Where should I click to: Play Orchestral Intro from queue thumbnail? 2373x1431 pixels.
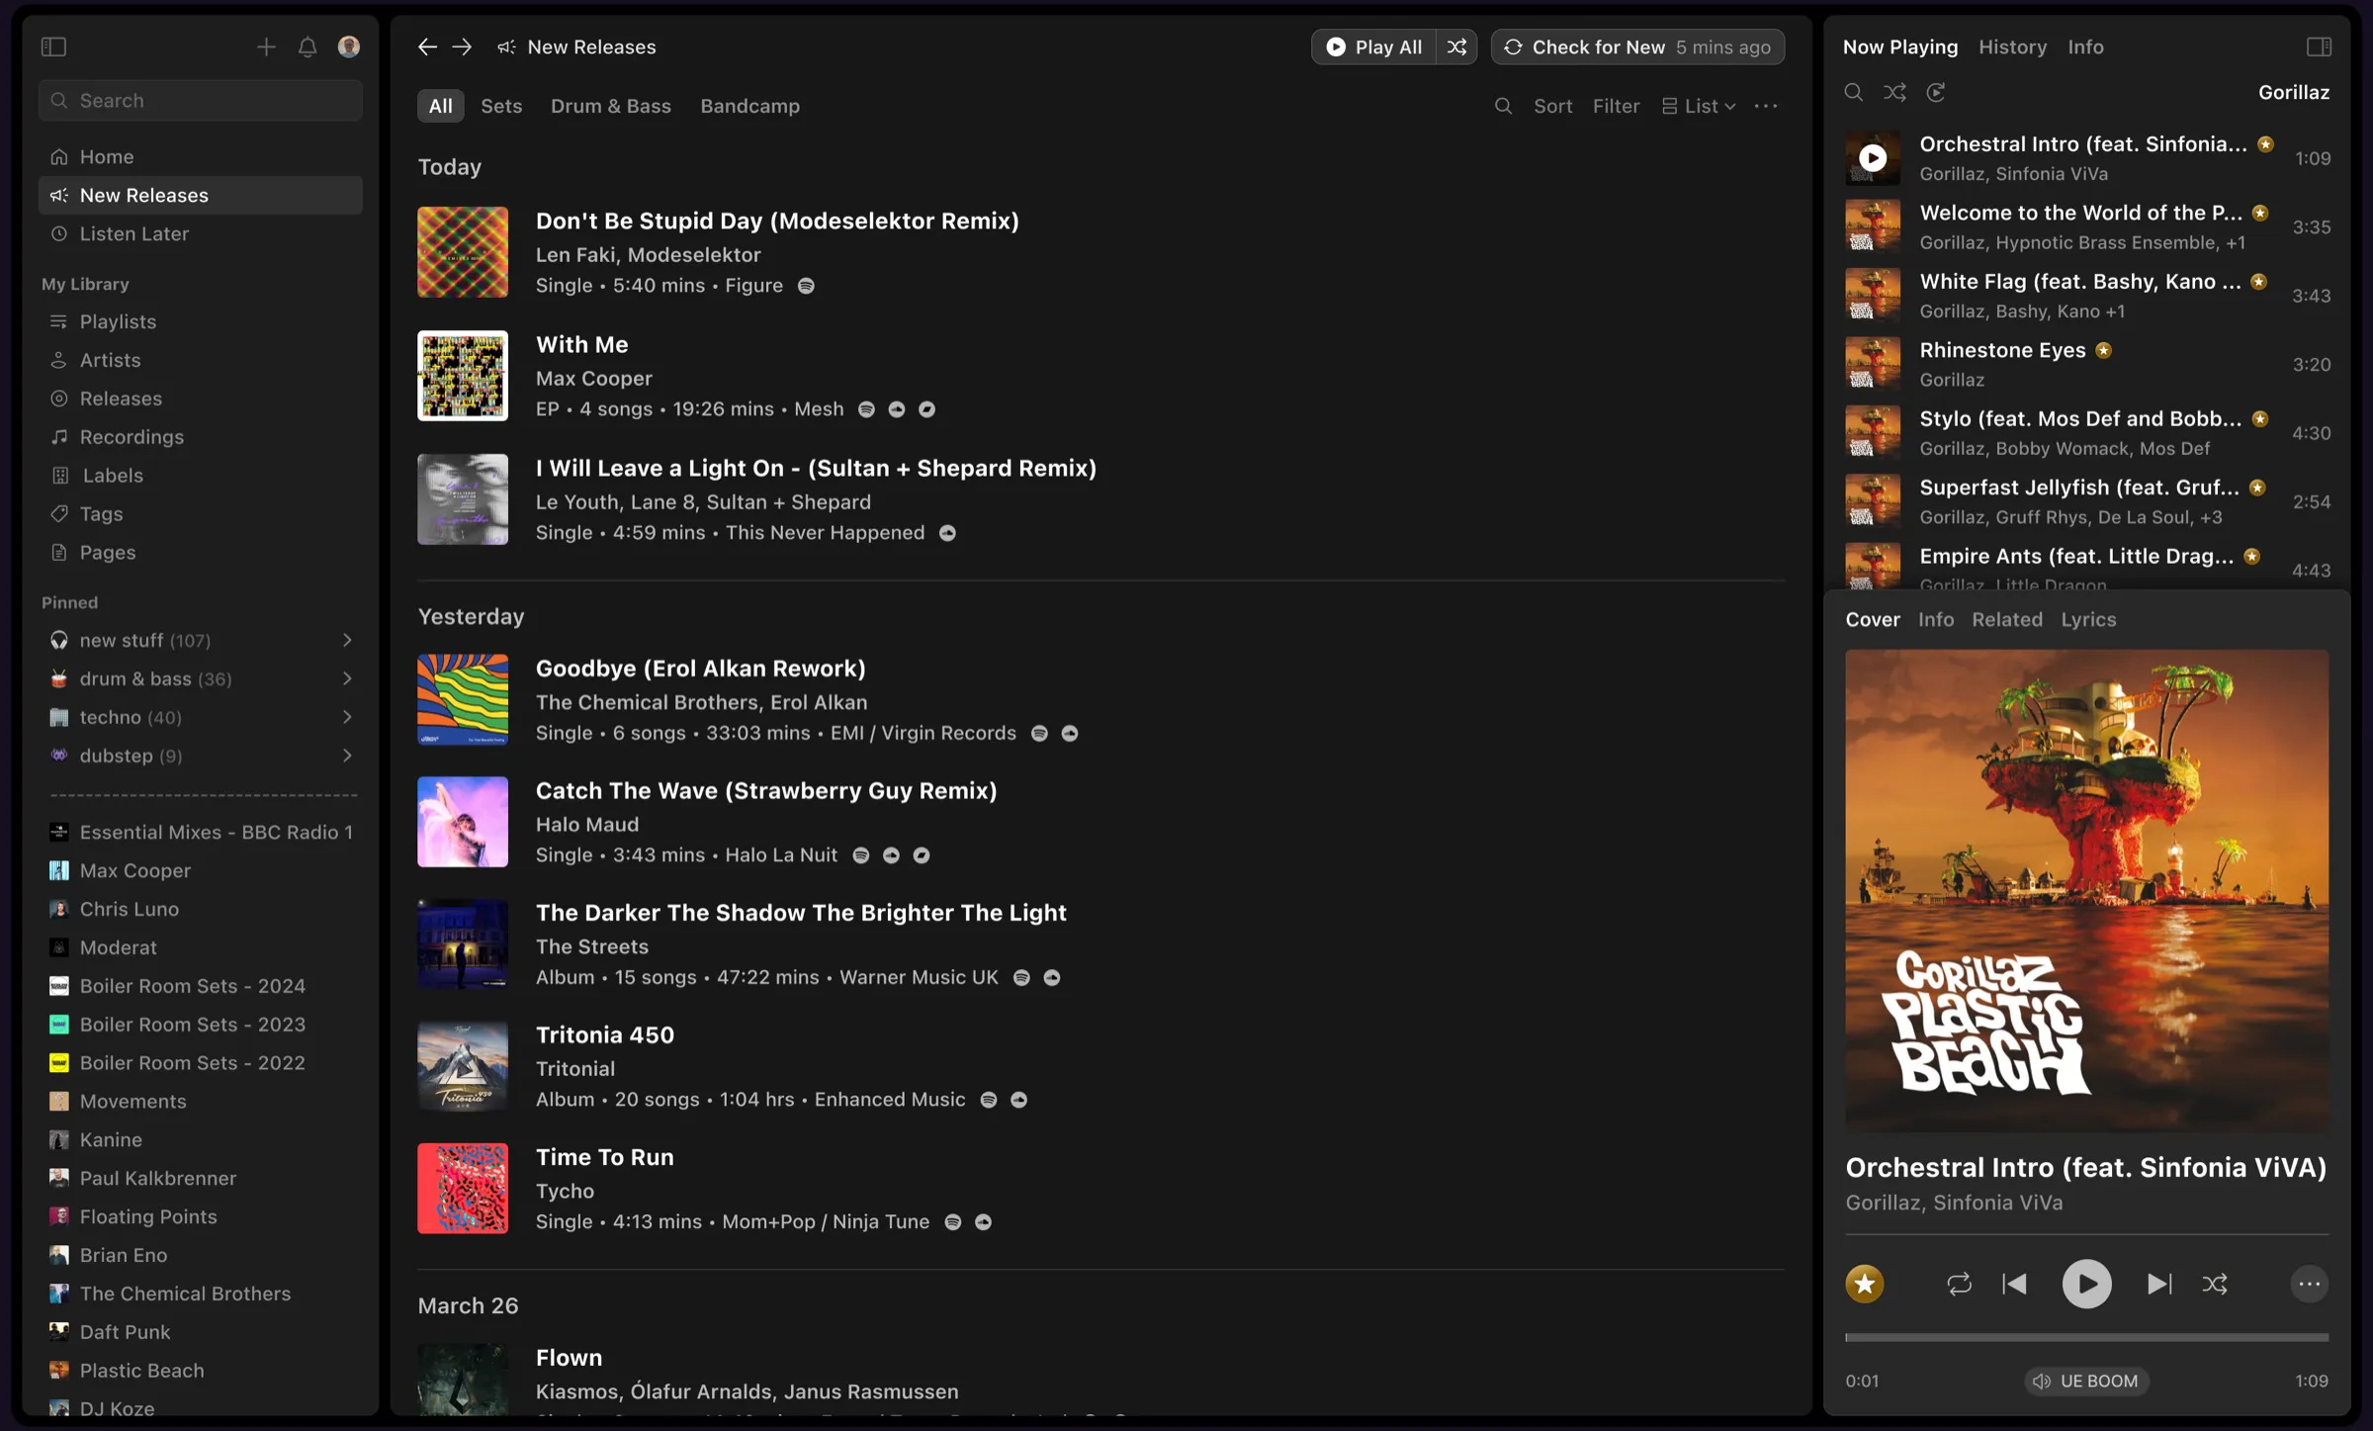click(1873, 158)
